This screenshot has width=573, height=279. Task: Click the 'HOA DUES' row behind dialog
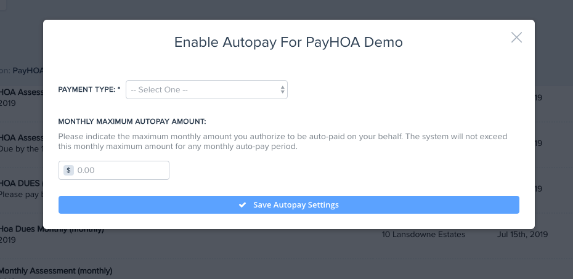20,183
